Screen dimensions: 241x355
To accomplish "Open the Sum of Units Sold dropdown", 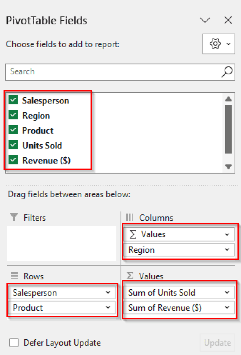I will click(228, 292).
